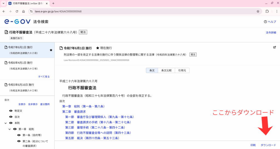
Task: Open the browser extensions puzzle icon
Action: click(267, 12)
